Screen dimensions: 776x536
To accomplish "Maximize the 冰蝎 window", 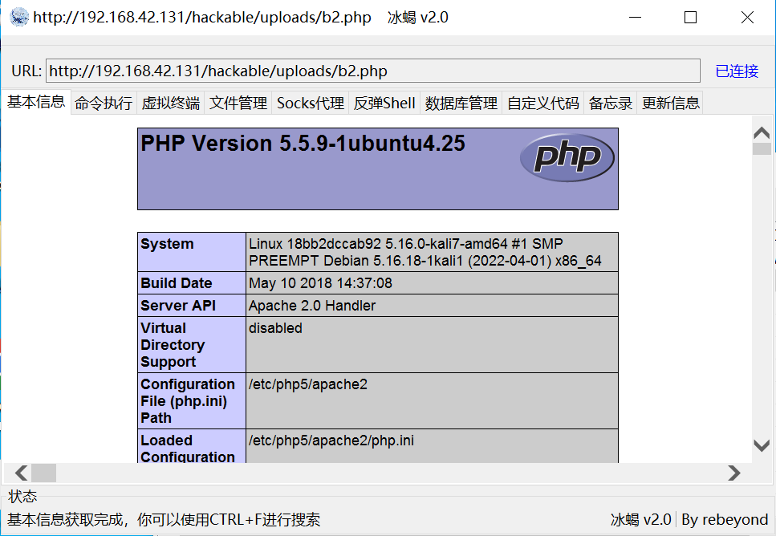I will point(690,18).
